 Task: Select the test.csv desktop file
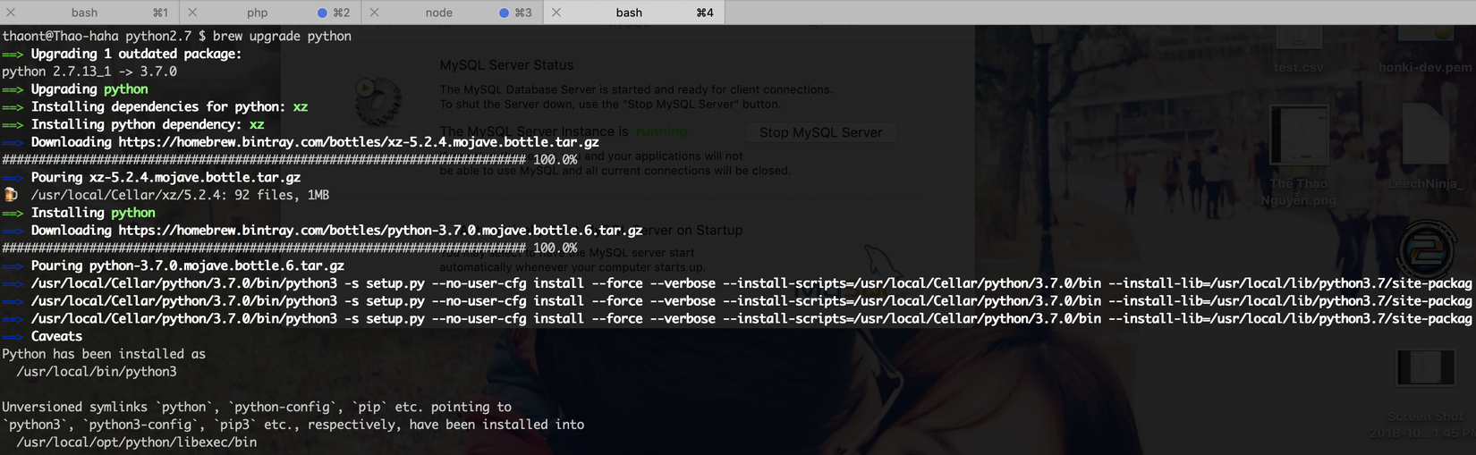tap(1299, 45)
